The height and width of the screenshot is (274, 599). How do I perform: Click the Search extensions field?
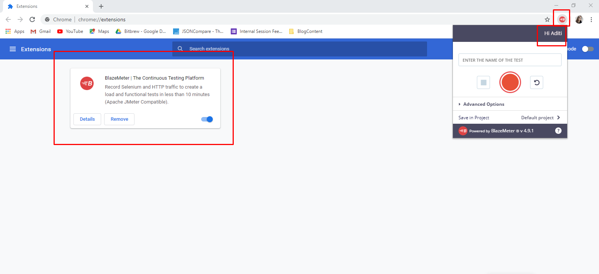300,49
